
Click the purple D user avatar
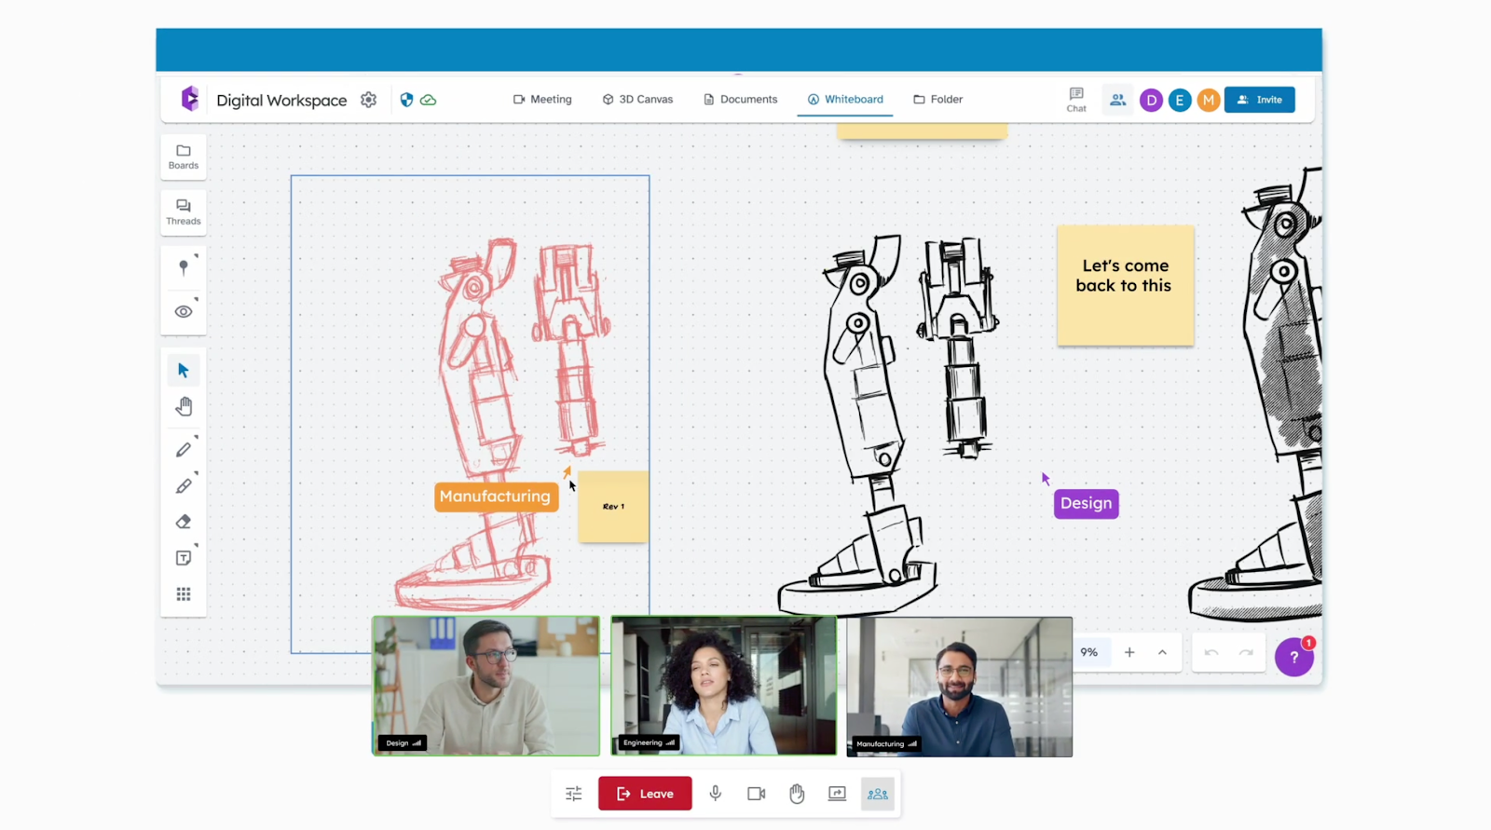[1151, 100]
